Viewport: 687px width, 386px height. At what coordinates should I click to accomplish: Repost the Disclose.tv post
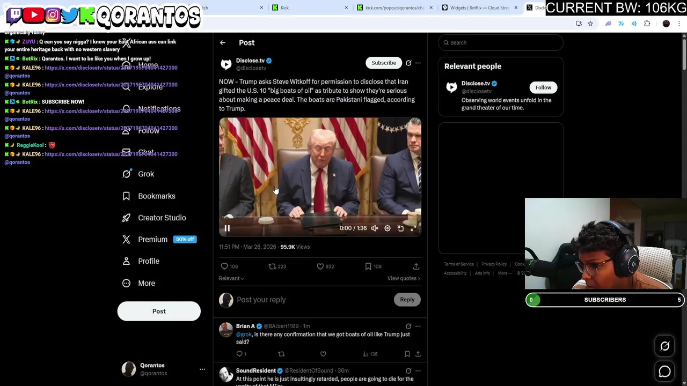[x=272, y=266]
